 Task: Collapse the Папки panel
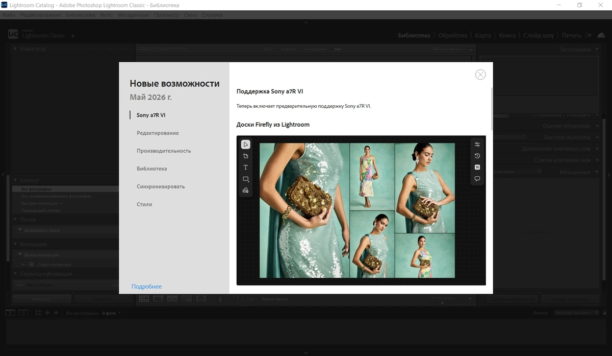[15, 220]
